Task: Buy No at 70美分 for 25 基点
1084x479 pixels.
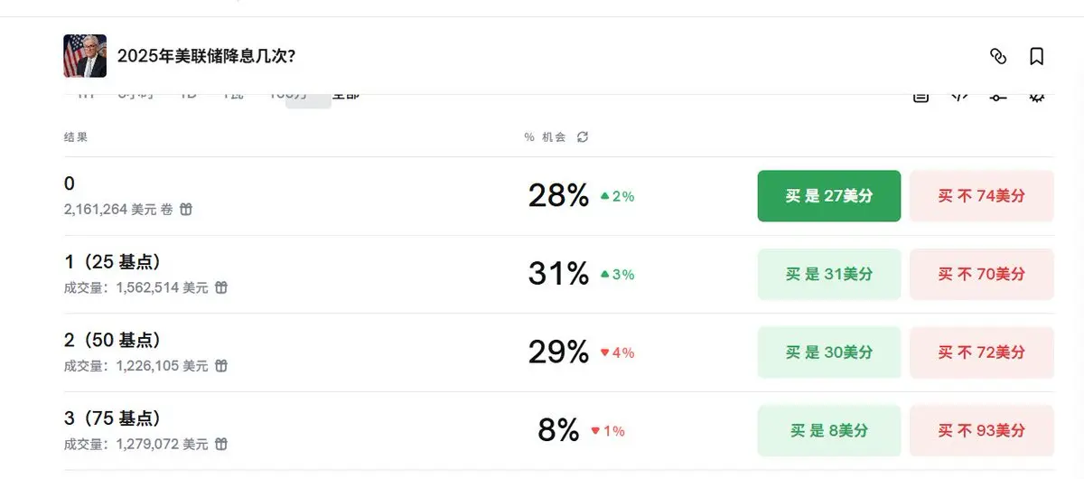Action: pyautogui.click(x=982, y=274)
